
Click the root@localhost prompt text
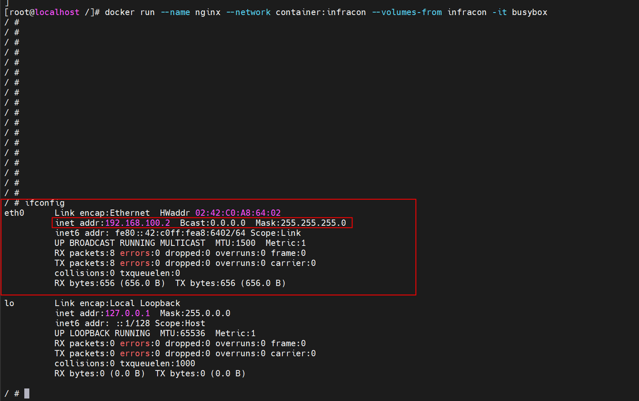[42, 12]
